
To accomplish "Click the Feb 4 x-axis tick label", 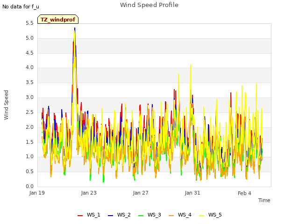I will [x=244, y=193].
